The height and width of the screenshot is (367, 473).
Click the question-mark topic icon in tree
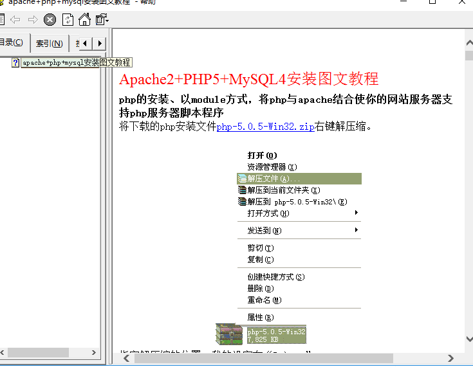pyautogui.click(x=15, y=63)
